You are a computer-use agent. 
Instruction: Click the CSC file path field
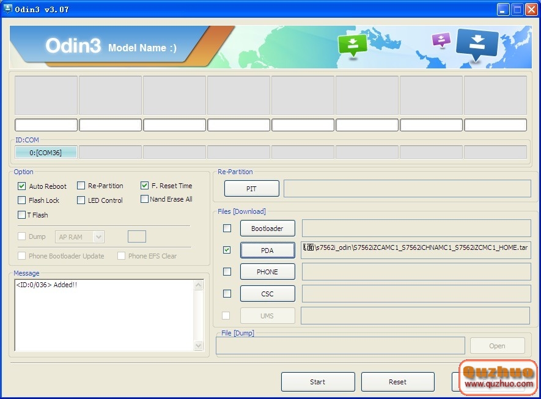point(416,294)
